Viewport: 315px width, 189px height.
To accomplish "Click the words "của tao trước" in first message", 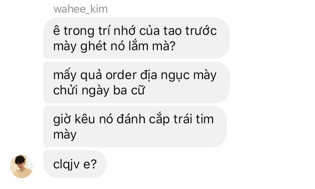I will coord(178,31).
